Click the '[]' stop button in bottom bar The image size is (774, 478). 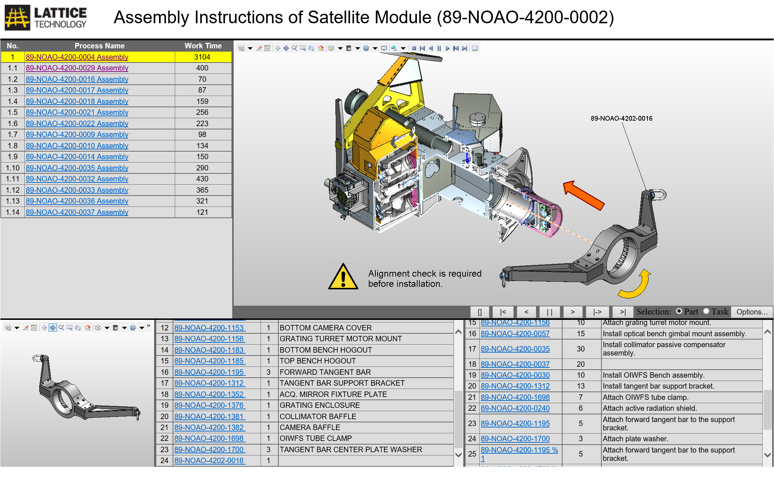click(x=480, y=312)
